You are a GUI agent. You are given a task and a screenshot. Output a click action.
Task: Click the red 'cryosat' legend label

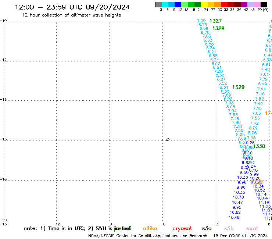click(182, 229)
